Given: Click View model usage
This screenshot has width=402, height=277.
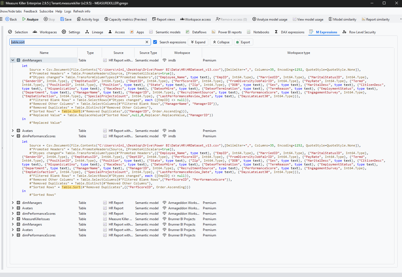Looking at the screenshot, I should [308, 19].
